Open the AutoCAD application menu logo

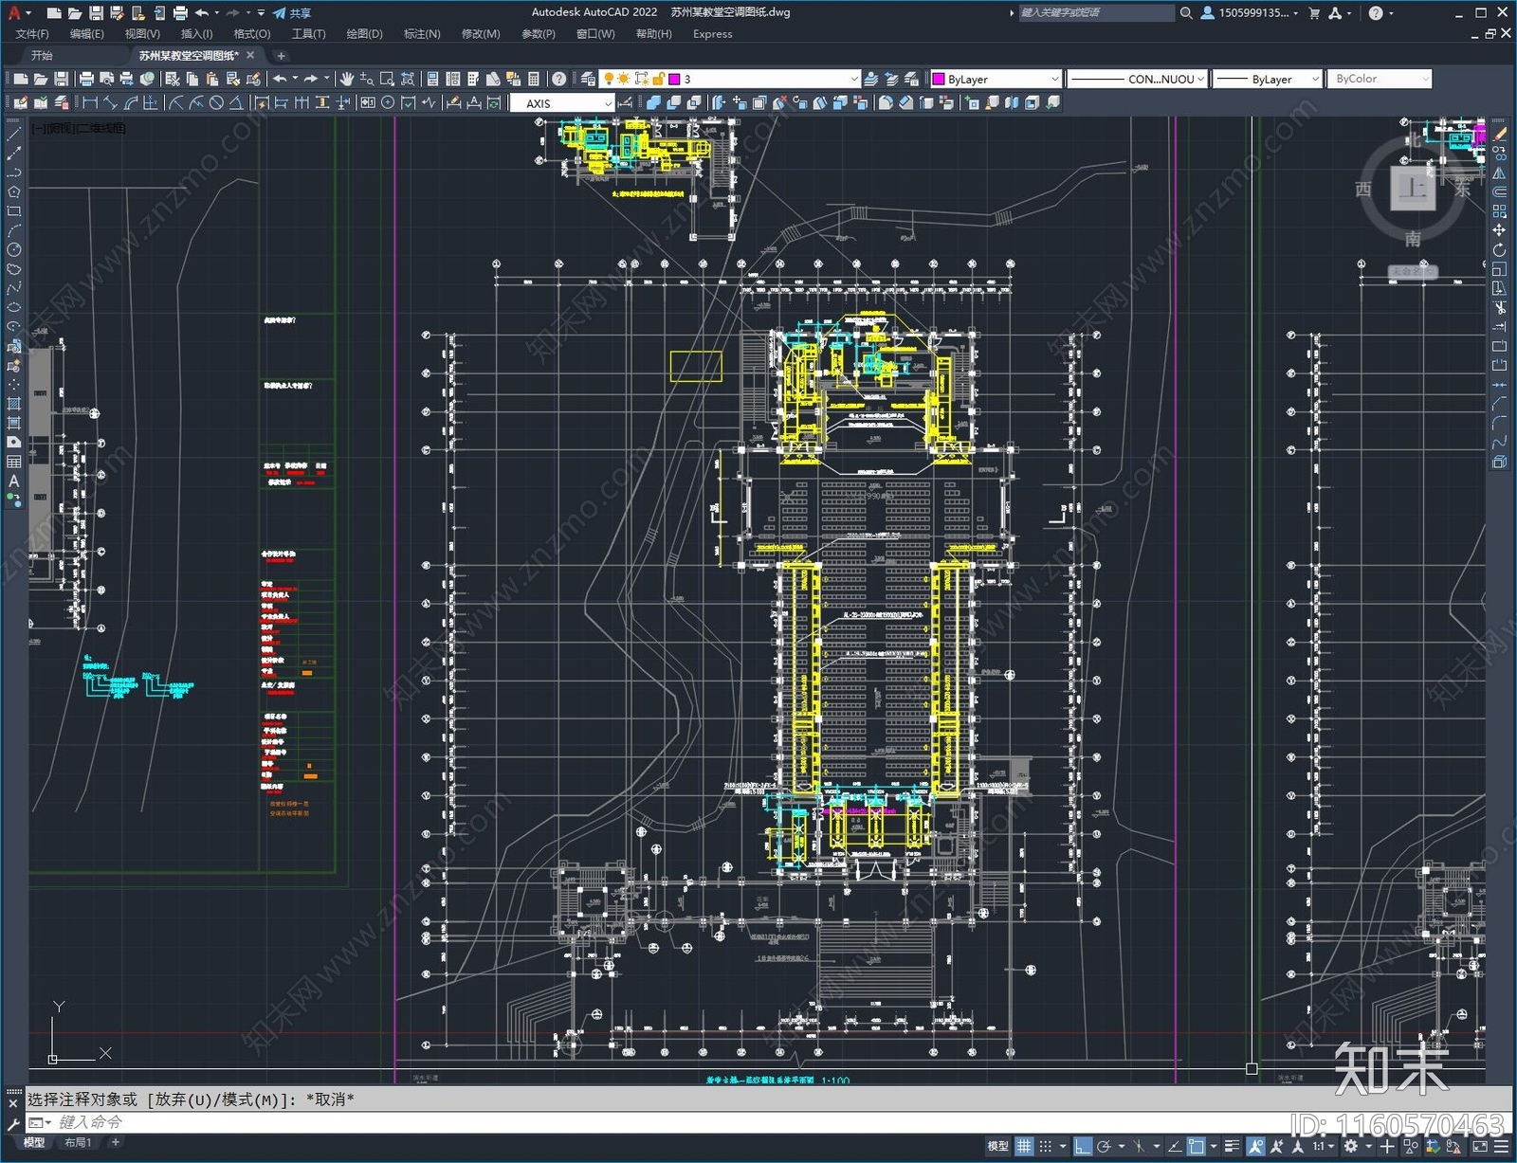pyautogui.click(x=13, y=12)
